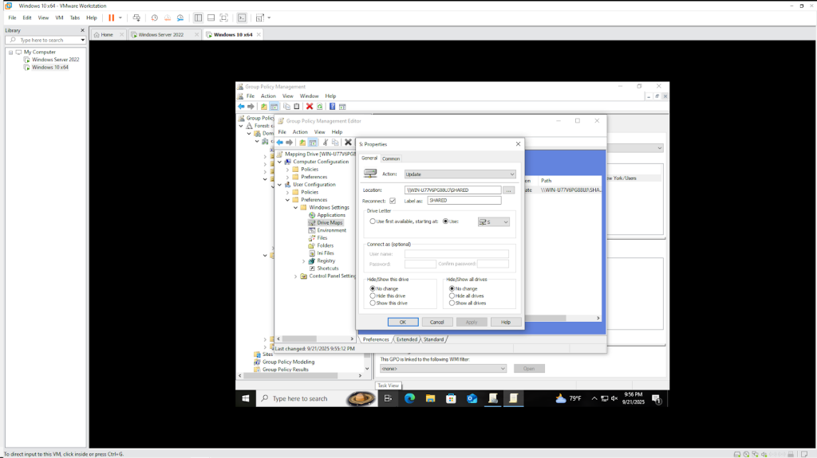Collapse the User Configuration tree node

[x=279, y=185]
